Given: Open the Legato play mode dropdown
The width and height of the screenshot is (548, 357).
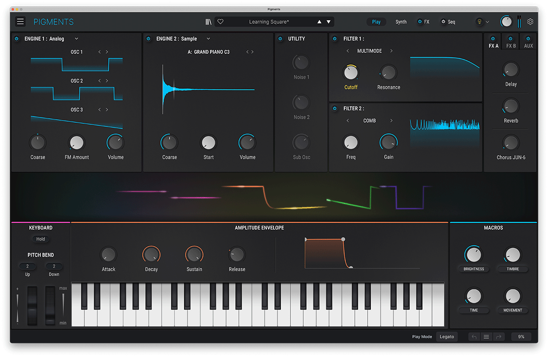Looking at the screenshot, I should click(447, 336).
